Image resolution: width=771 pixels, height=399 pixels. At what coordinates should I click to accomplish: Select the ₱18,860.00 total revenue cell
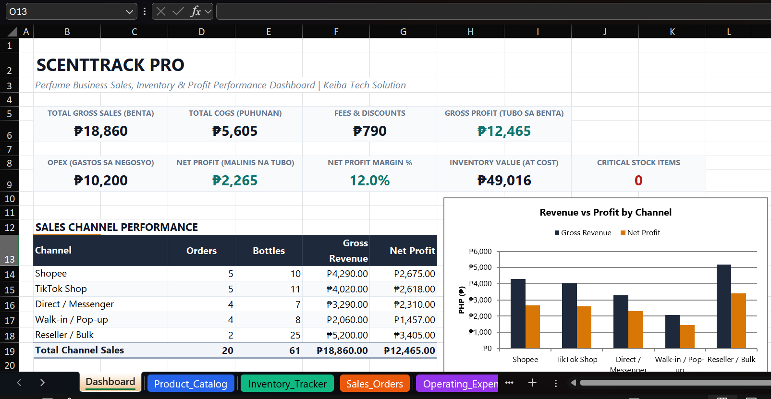336,351
